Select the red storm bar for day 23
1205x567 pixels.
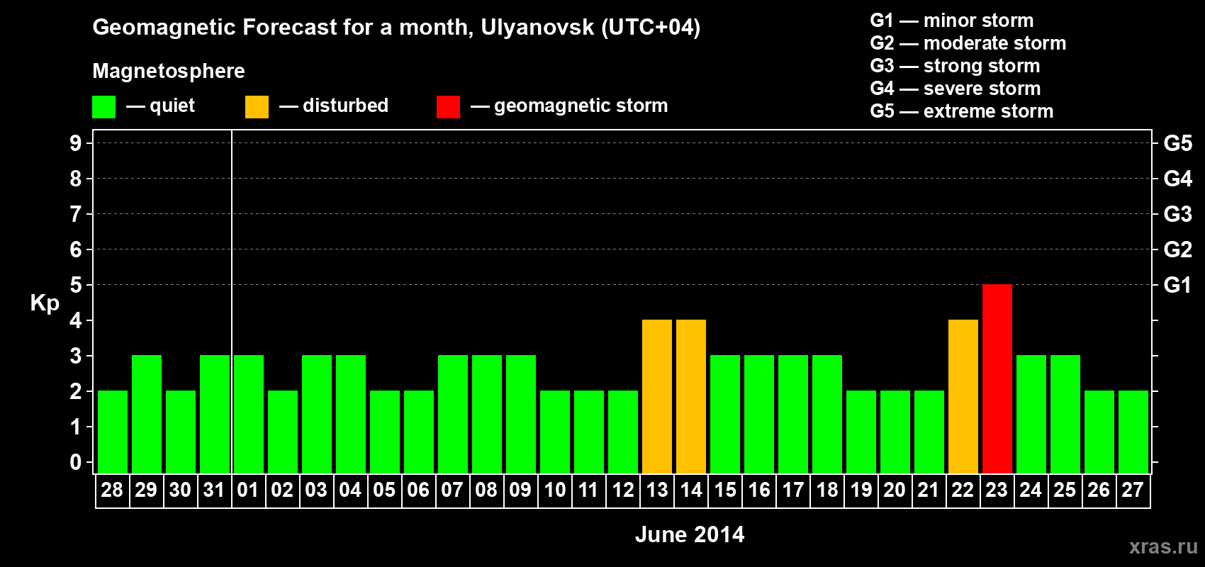tap(997, 378)
